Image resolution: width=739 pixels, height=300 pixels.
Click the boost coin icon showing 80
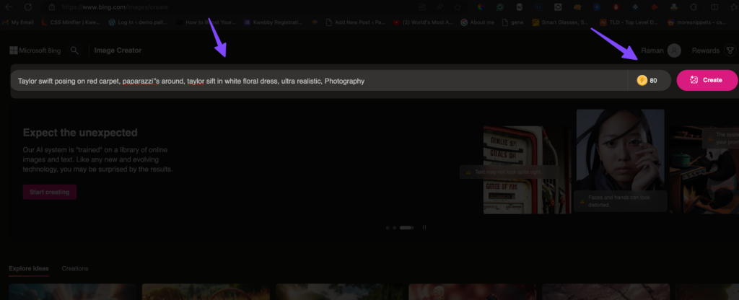point(641,81)
